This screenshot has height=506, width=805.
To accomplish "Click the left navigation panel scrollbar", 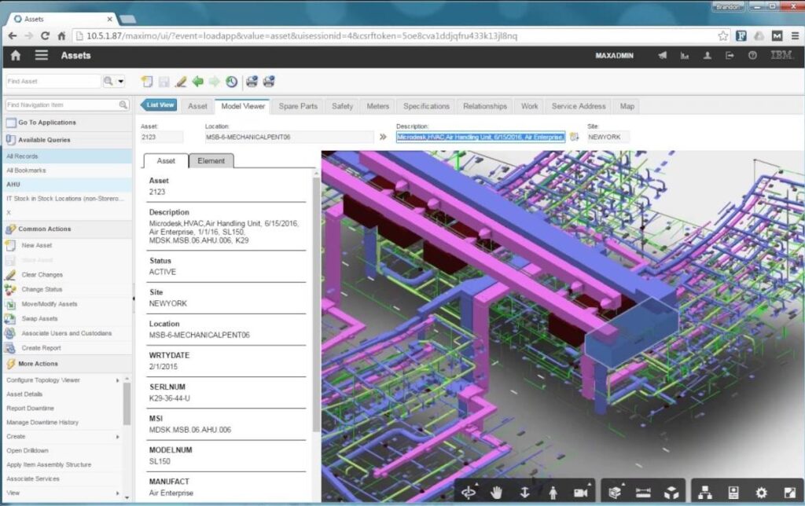I will tap(127, 401).
